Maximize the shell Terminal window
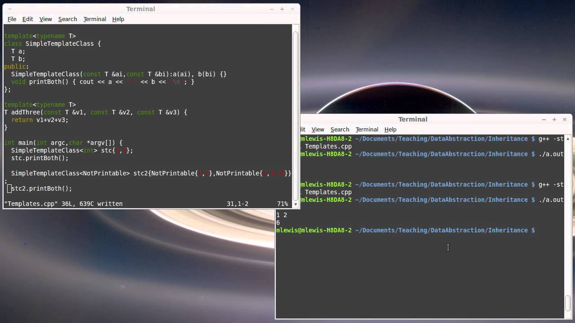 [x=554, y=119]
